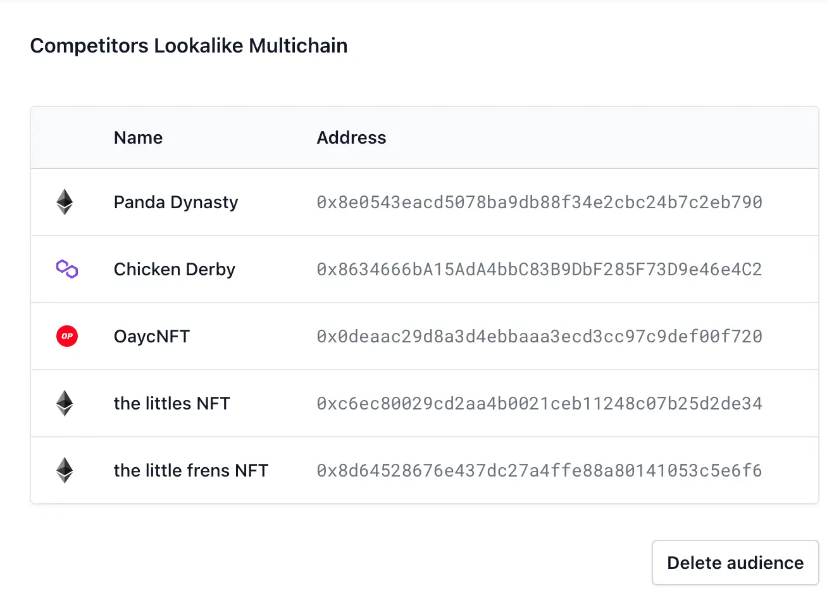
Task: Choose the little frens NFT name
Action: tap(191, 471)
